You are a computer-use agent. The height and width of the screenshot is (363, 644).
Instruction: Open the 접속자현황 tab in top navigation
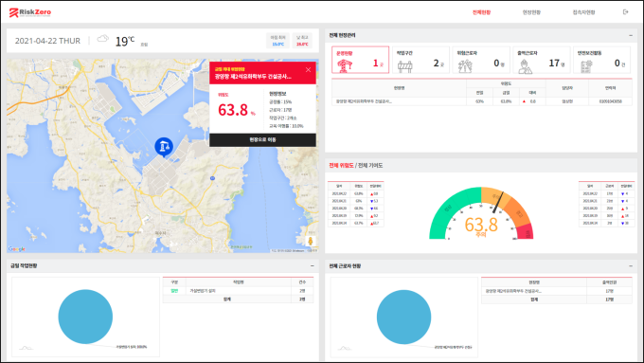point(583,12)
